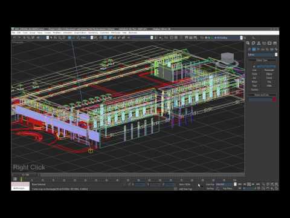This screenshot has height=218, width=290.
Task: Open the Edit menu
Action: 19,33
